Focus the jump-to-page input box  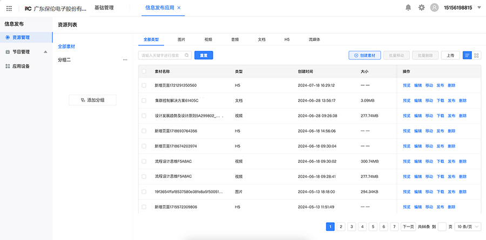[x=442, y=227]
